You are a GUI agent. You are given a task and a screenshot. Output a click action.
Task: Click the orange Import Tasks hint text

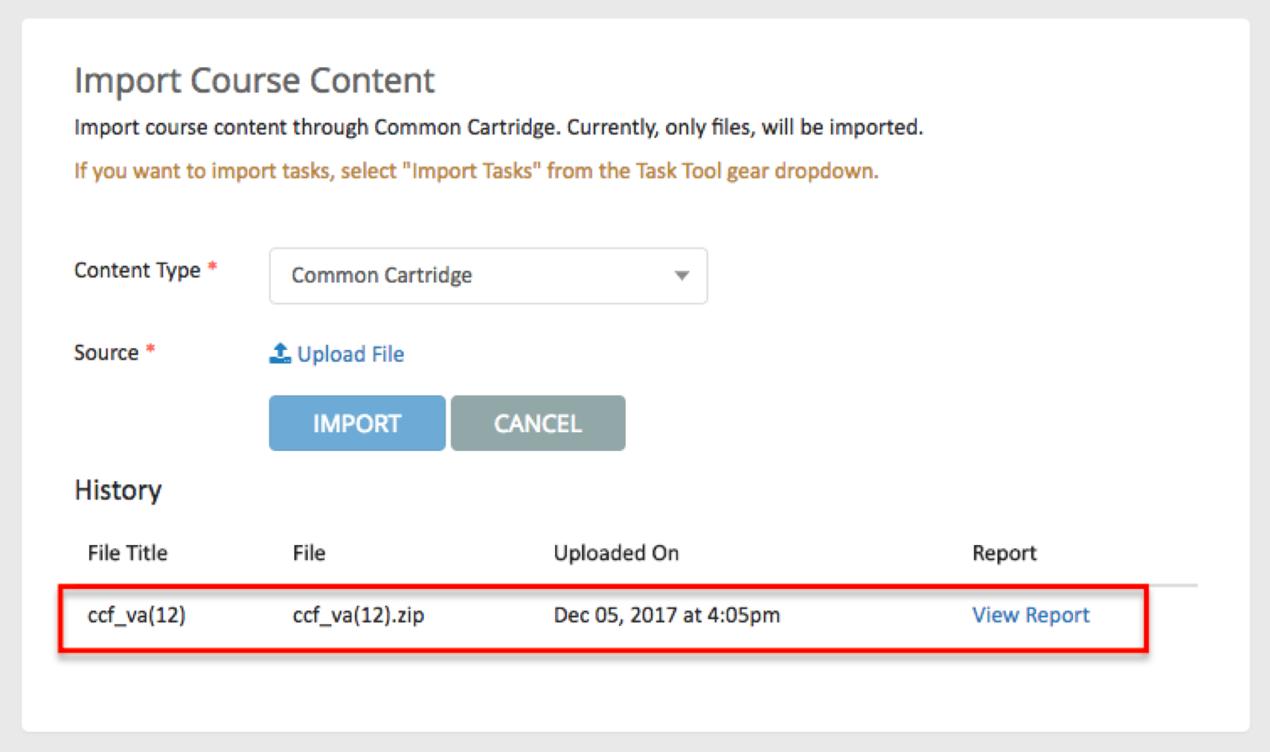[476, 171]
